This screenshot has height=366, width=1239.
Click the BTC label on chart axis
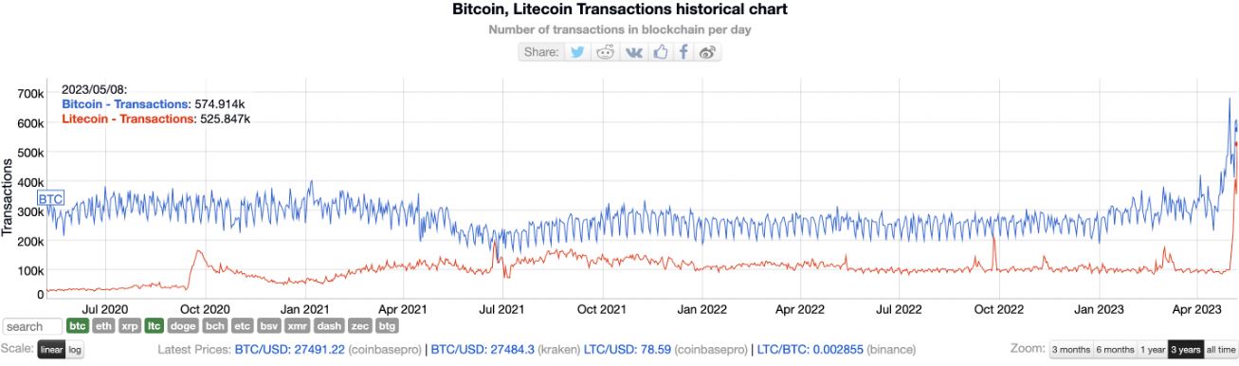pos(50,199)
